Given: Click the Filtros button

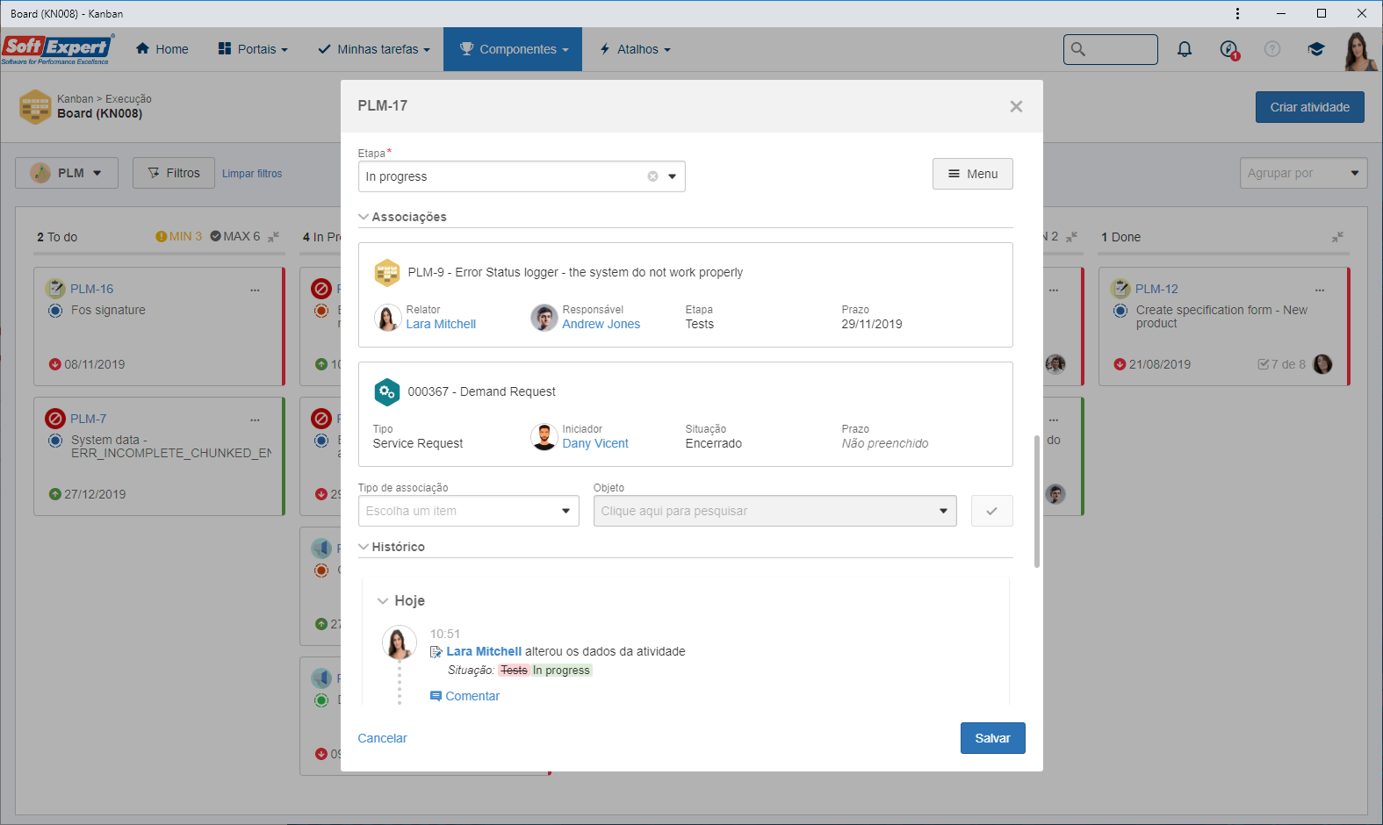Looking at the screenshot, I should 173,173.
